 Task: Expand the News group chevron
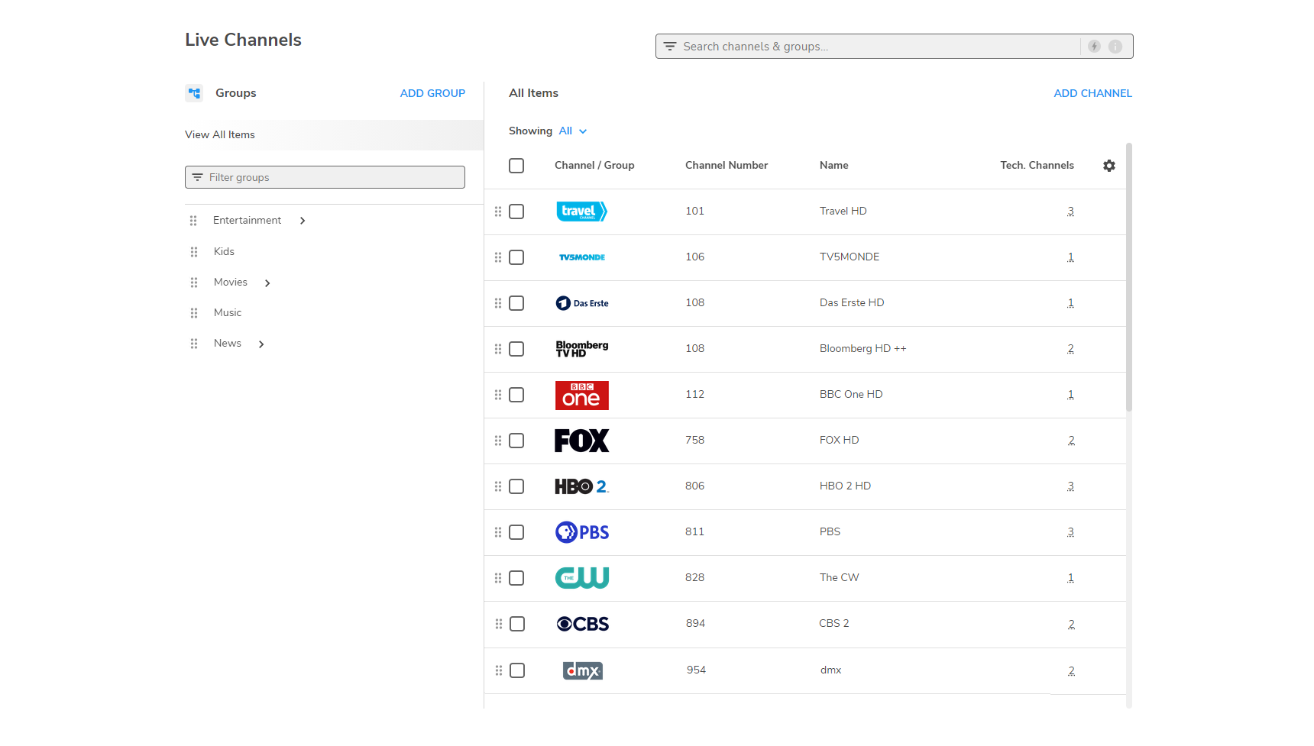tap(261, 344)
